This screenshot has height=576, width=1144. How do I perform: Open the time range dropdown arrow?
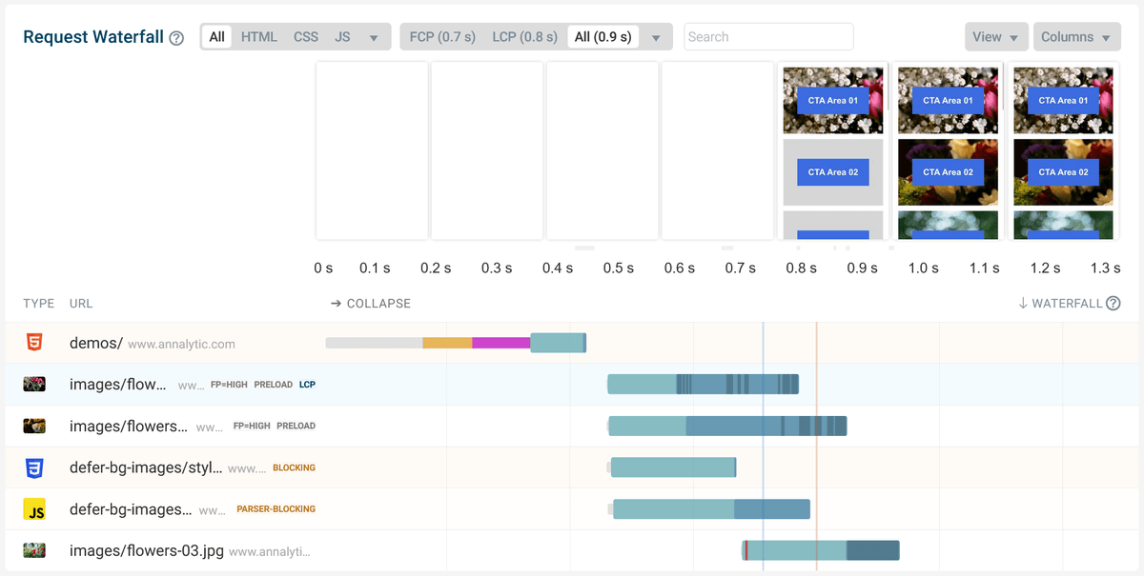pyautogui.click(x=656, y=38)
